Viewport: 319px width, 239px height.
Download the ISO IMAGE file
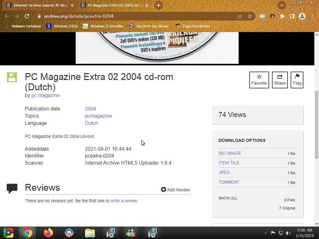pyautogui.click(x=230, y=153)
